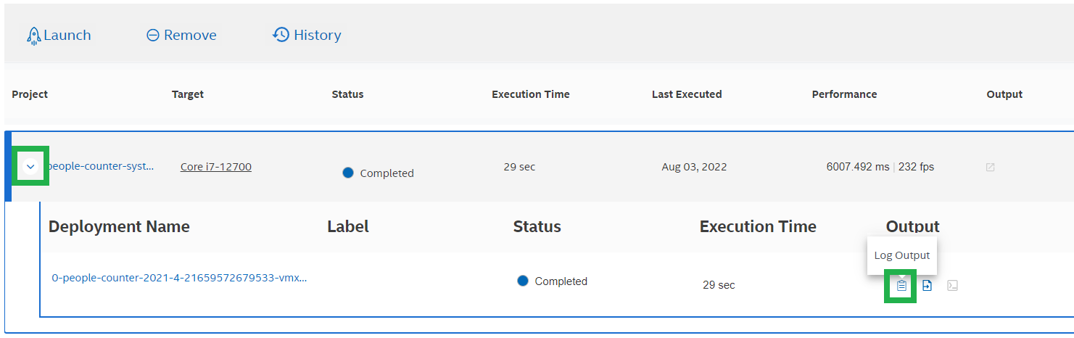Open the 0-people-counter-2021-4 deployment link

coord(179,278)
